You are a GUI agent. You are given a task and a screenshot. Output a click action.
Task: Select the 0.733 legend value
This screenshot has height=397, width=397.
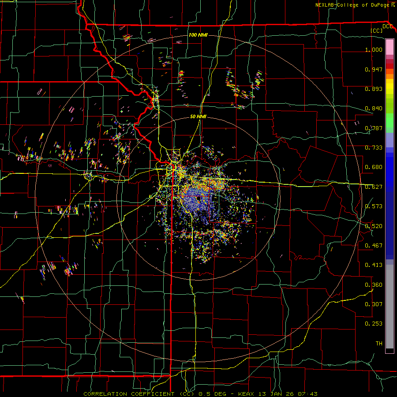click(374, 148)
